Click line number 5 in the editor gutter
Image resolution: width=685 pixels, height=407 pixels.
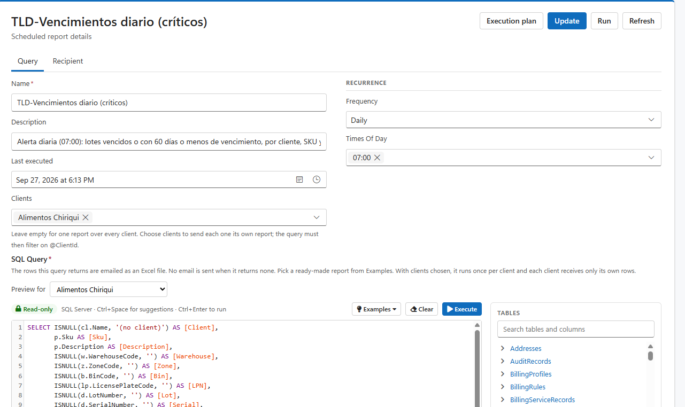[x=20, y=366]
